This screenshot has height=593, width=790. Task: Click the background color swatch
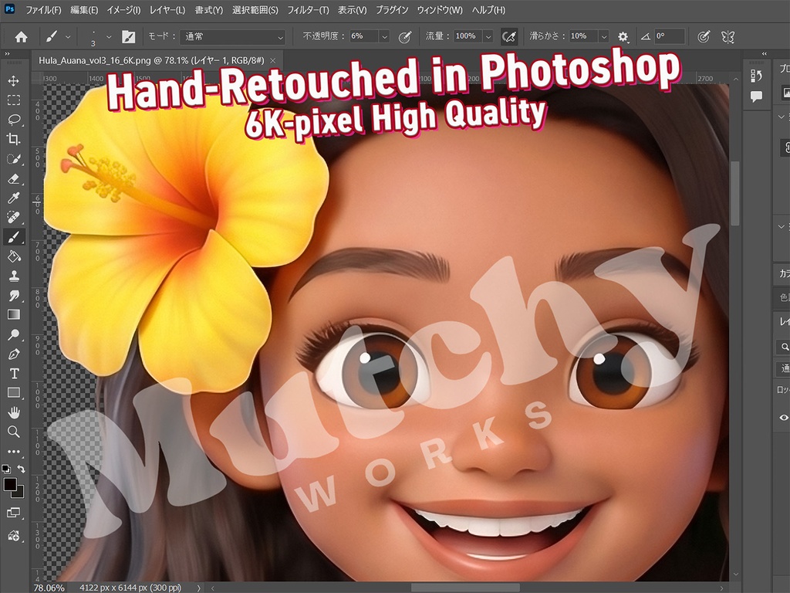click(x=19, y=492)
